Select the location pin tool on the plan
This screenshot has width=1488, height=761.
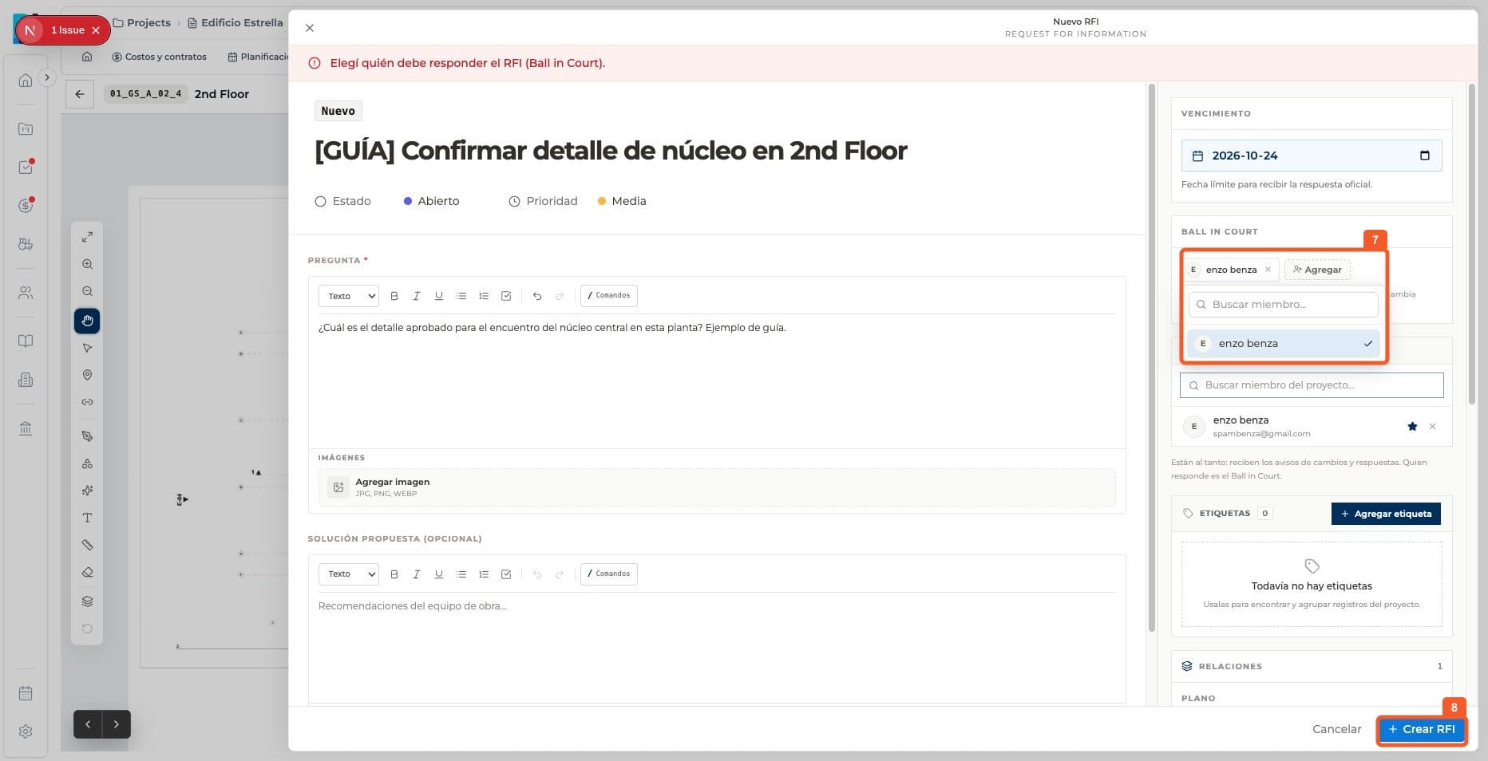pyautogui.click(x=87, y=375)
